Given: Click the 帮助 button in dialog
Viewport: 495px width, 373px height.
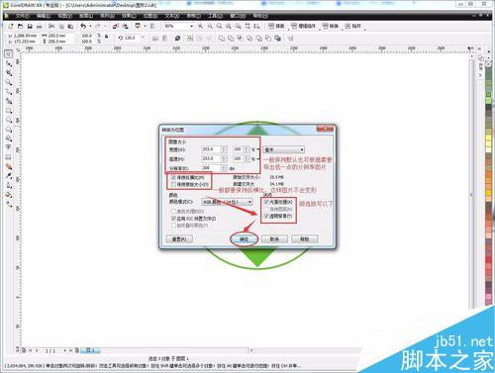Looking at the screenshot, I should click(x=305, y=239).
